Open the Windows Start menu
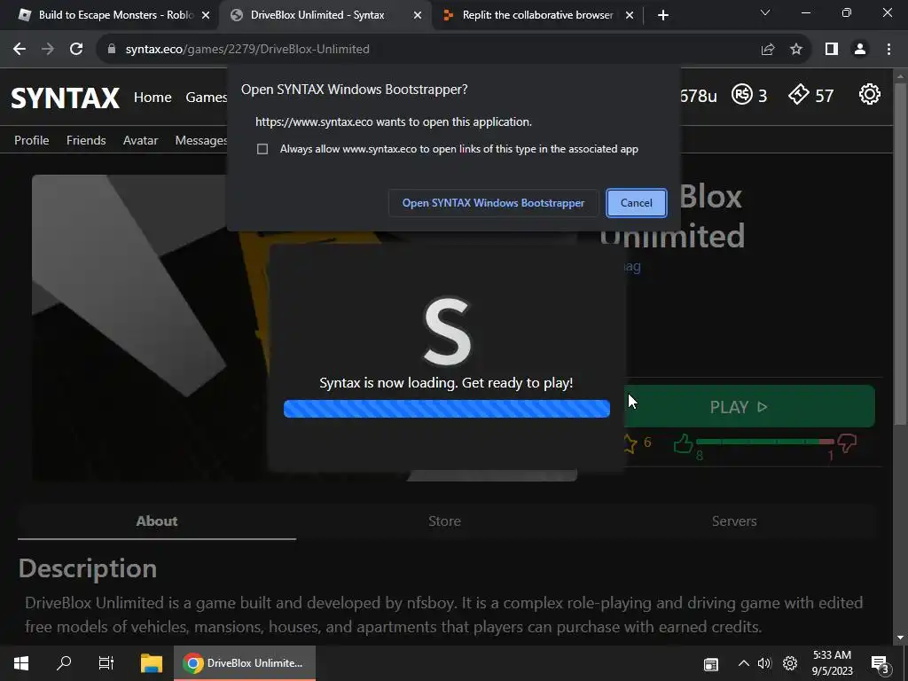 21,663
